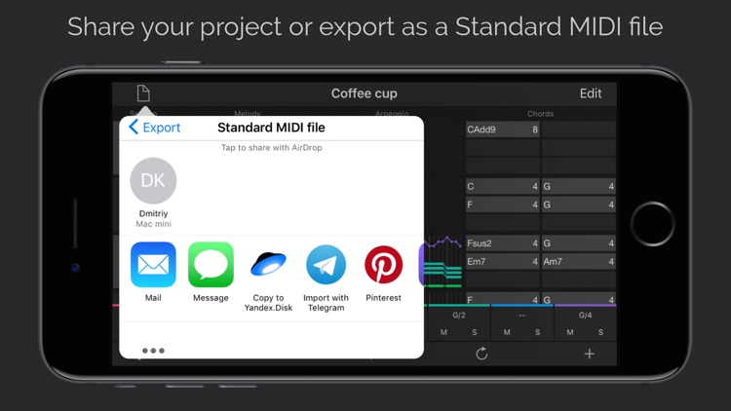The width and height of the screenshot is (731, 411).
Task: Solo the G/2 track with S
Action: click(474, 332)
